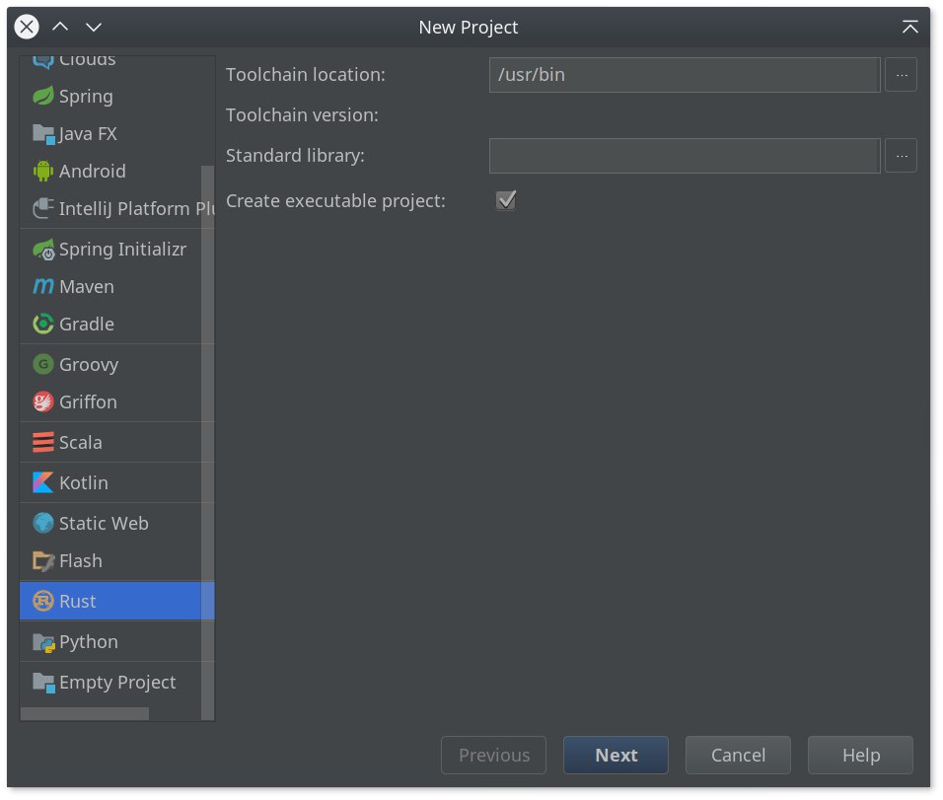The image size is (943, 800).
Task: Click the Java FX folder icon
Action: coord(44,133)
